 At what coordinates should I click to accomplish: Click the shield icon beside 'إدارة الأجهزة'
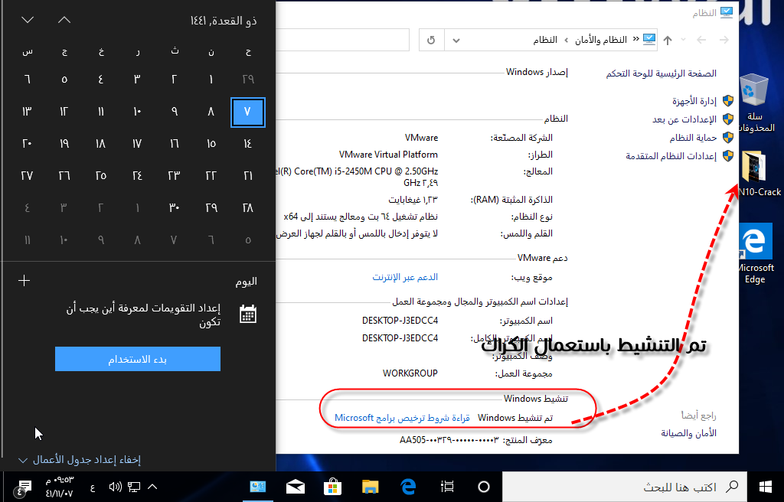click(x=728, y=101)
